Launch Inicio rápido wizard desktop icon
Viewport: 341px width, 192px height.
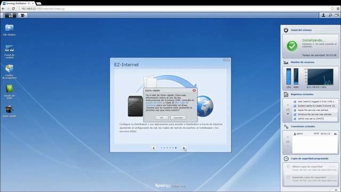9,111
